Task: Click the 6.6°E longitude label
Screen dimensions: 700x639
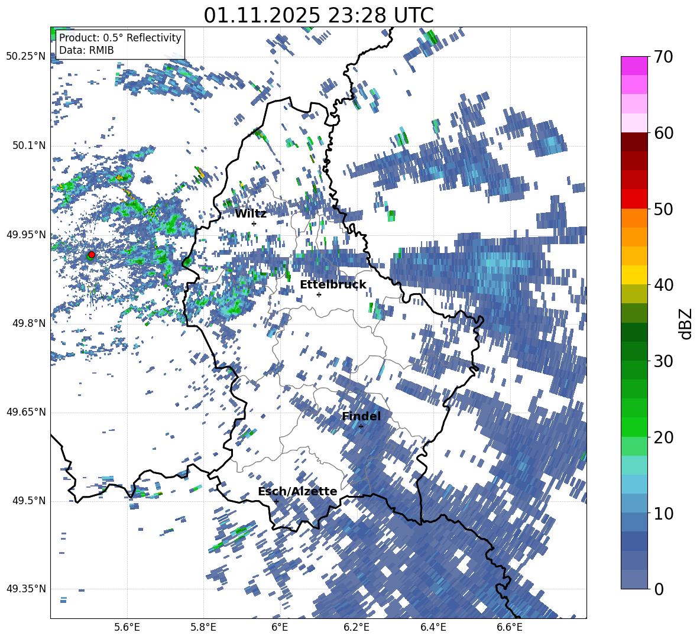Action: click(510, 627)
